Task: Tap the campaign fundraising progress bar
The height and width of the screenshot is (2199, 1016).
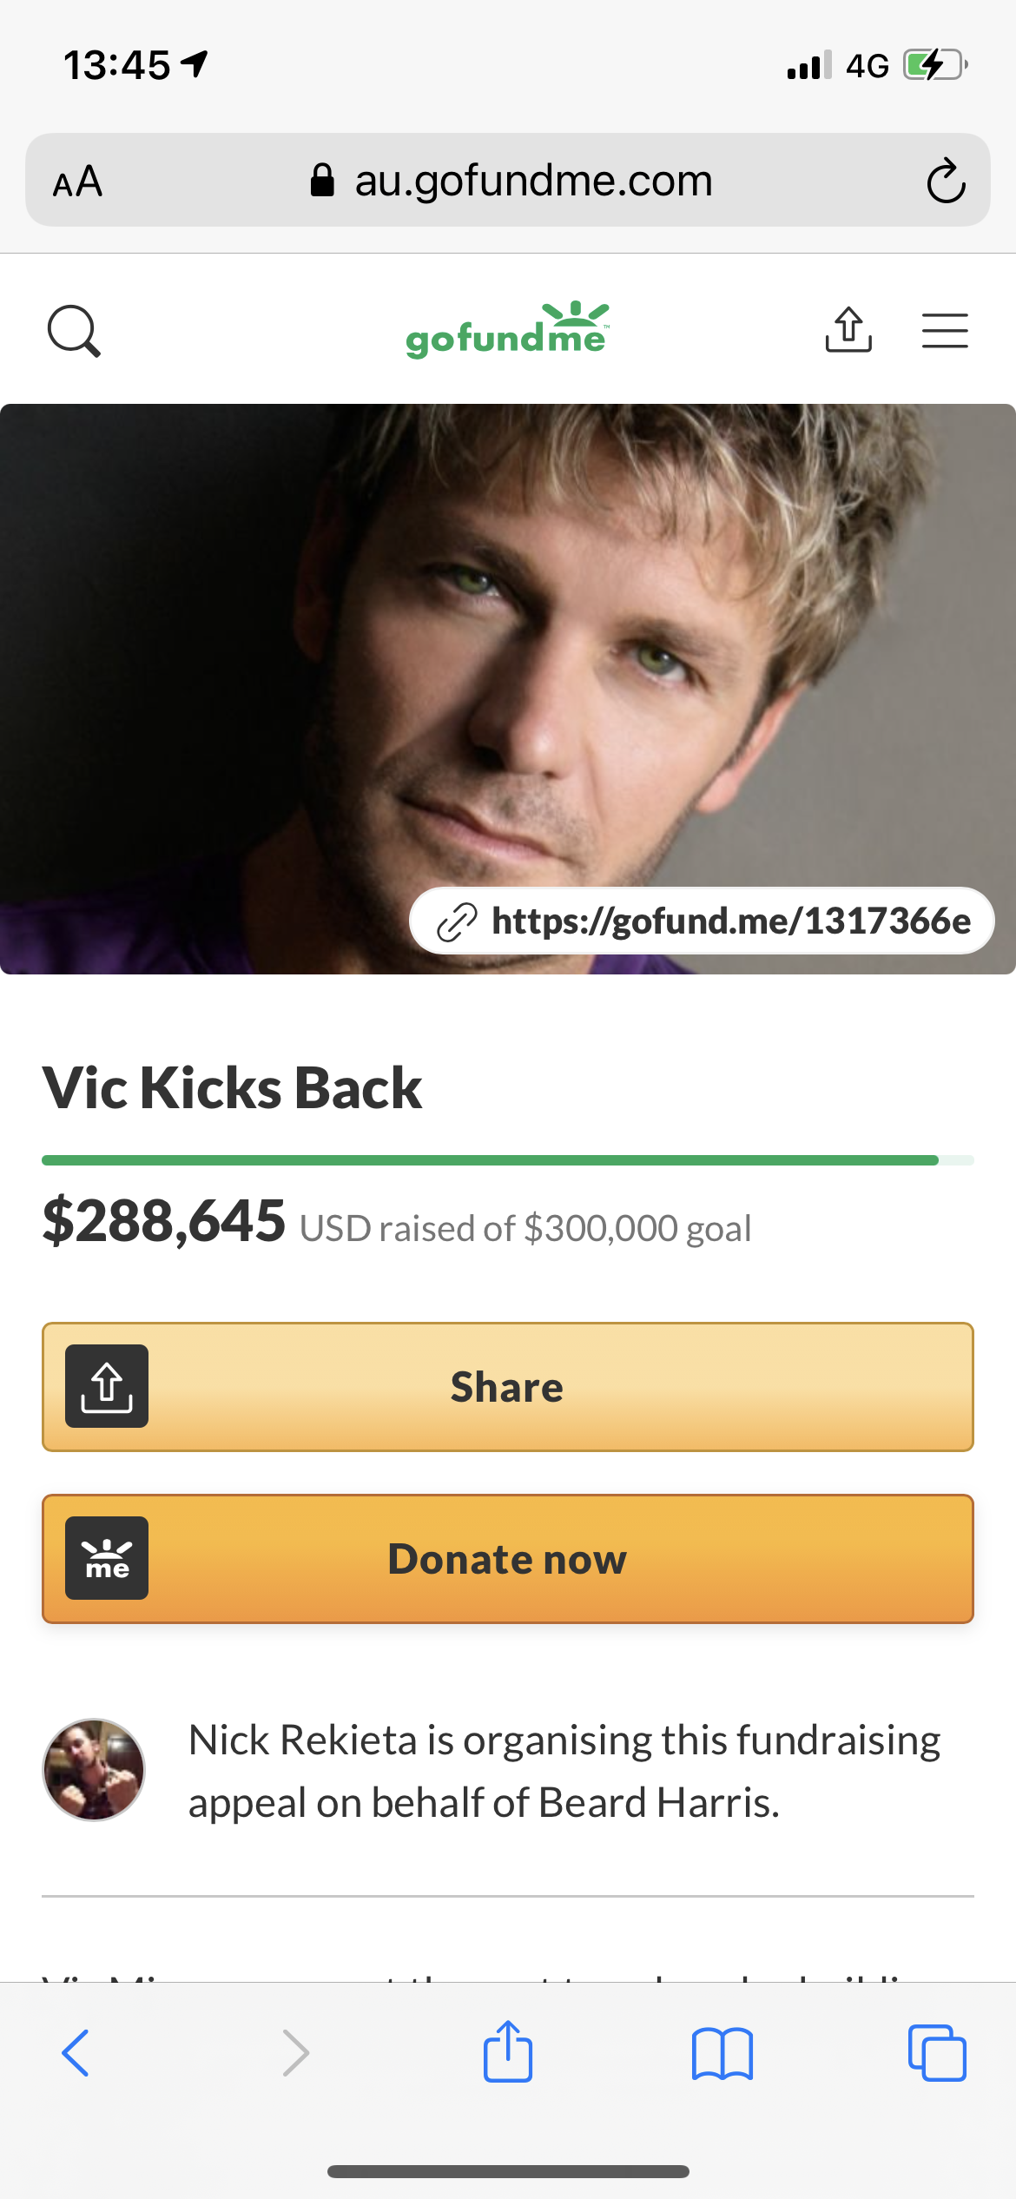Action: [x=508, y=1160]
